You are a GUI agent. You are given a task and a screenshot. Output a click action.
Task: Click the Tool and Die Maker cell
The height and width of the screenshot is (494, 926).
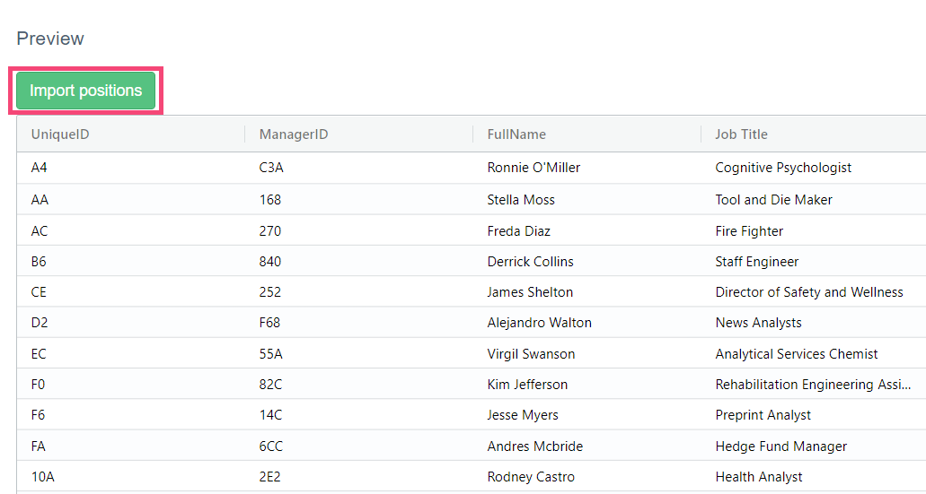(x=773, y=200)
